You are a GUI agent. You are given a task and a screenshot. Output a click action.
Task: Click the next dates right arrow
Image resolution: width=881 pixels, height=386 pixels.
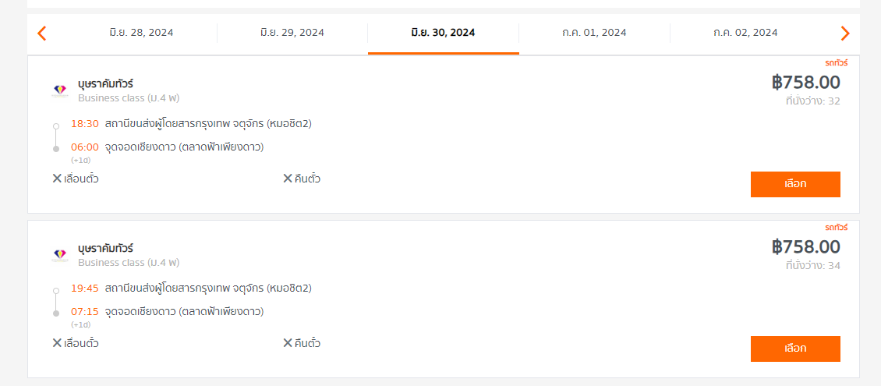coord(845,34)
